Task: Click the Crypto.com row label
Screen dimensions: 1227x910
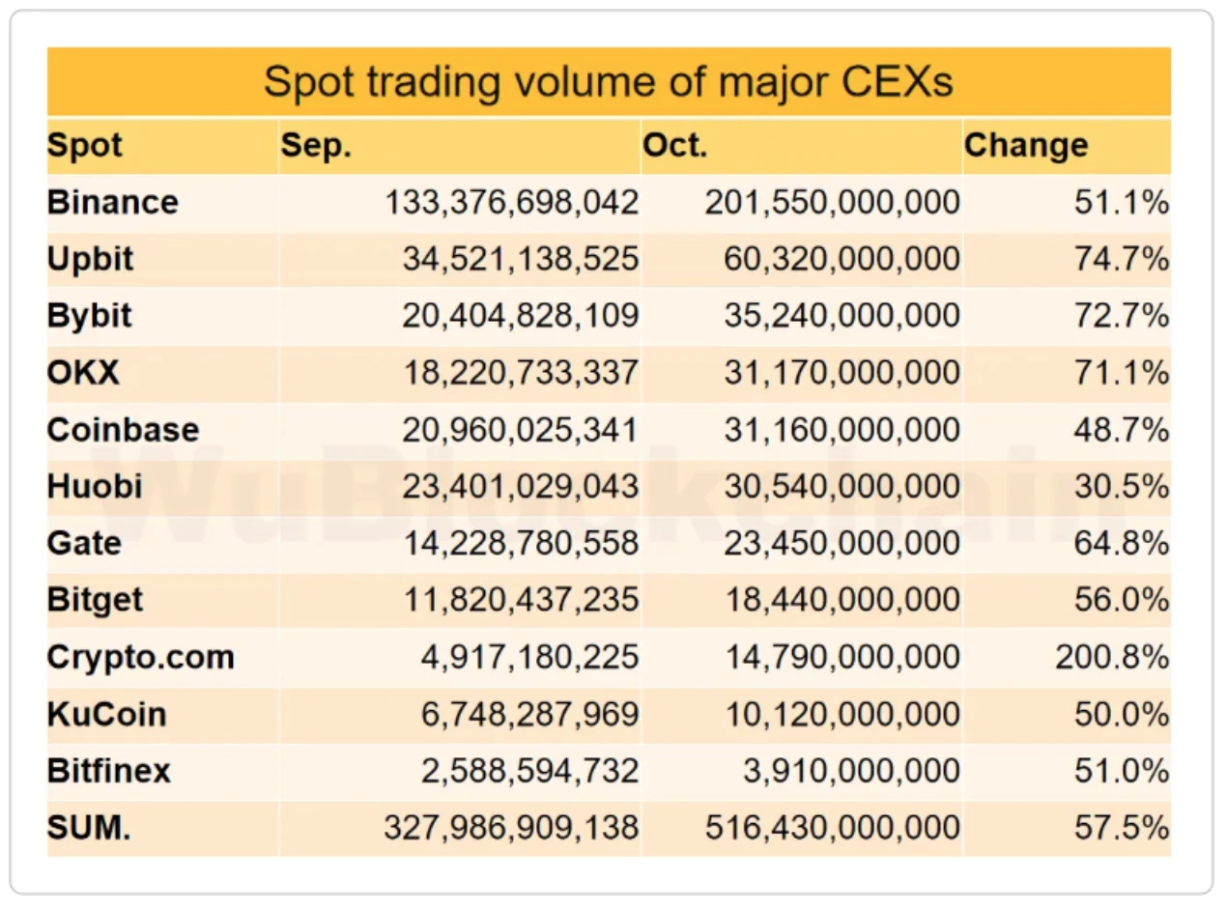Action: pos(140,657)
